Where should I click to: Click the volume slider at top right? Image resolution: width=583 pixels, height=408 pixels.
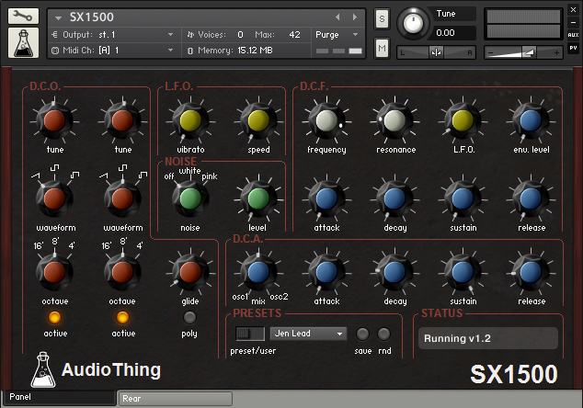(522, 51)
